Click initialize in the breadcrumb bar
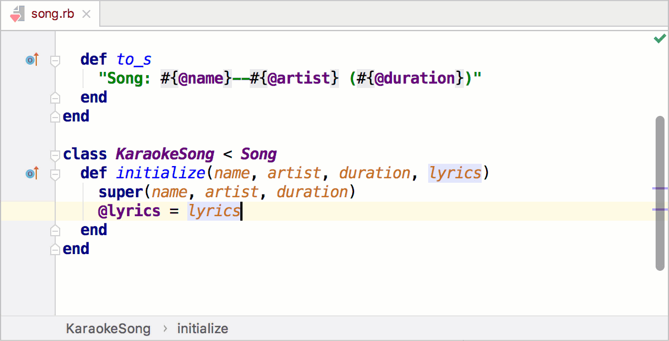Viewport: 669px width, 341px height. (x=202, y=329)
